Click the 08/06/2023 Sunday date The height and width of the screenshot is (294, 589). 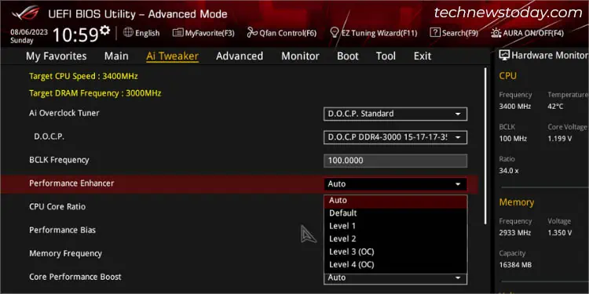pyautogui.click(x=29, y=36)
